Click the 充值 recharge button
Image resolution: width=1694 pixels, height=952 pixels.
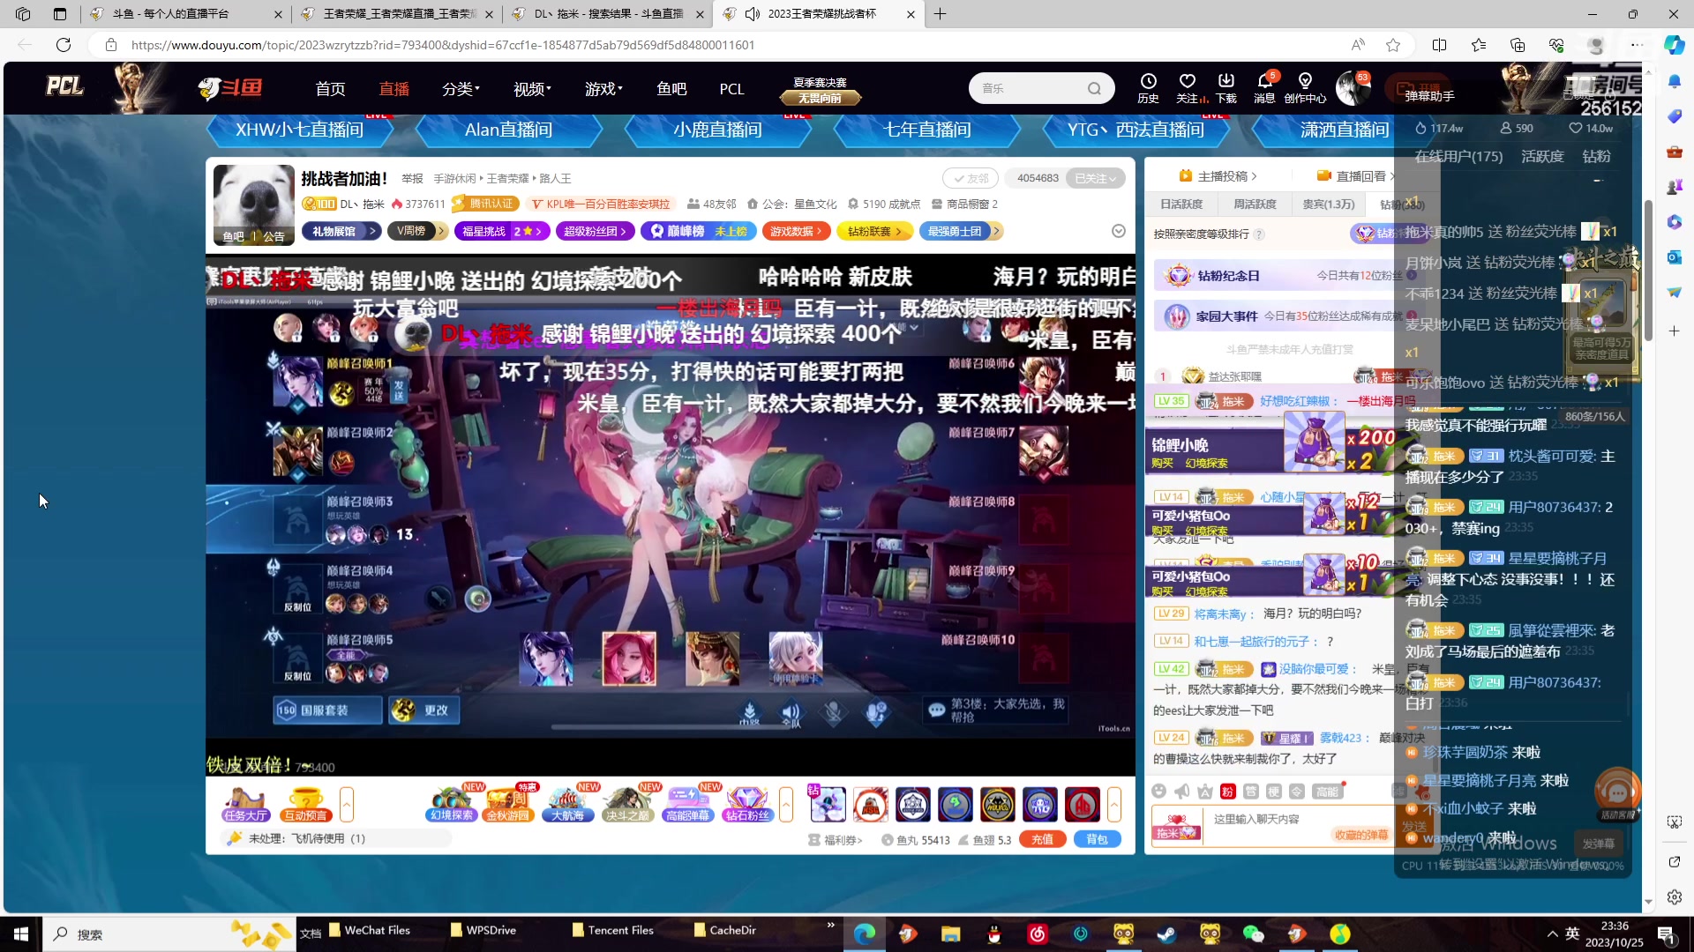coord(1042,839)
